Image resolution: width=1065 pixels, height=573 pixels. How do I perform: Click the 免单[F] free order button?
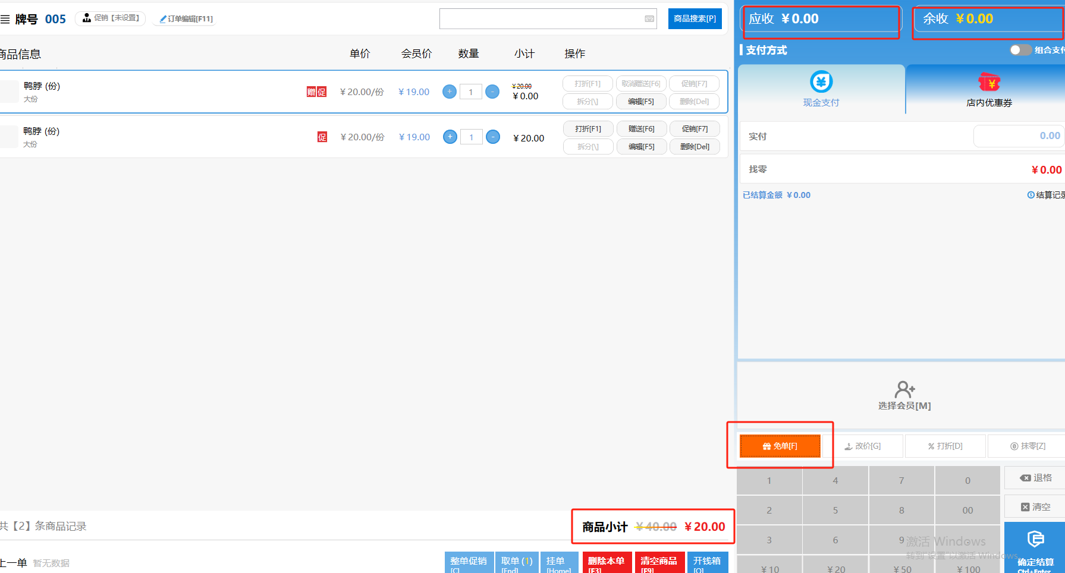[x=780, y=446]
